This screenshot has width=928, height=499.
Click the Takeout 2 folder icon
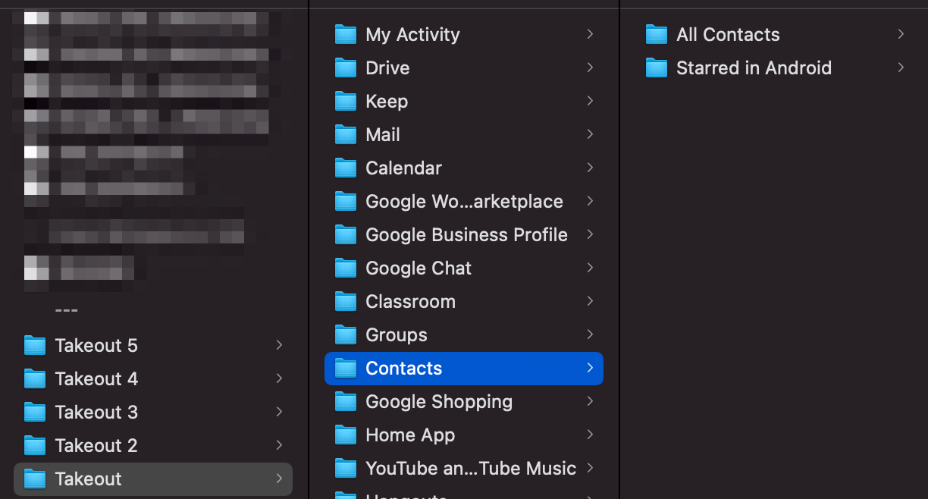[x=35, y=446]
